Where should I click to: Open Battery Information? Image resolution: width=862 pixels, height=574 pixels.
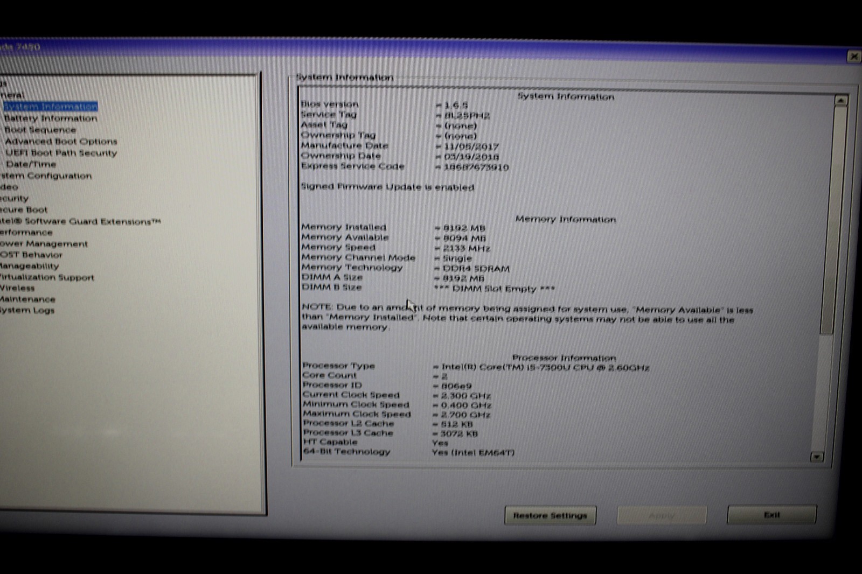coord(51,118)
